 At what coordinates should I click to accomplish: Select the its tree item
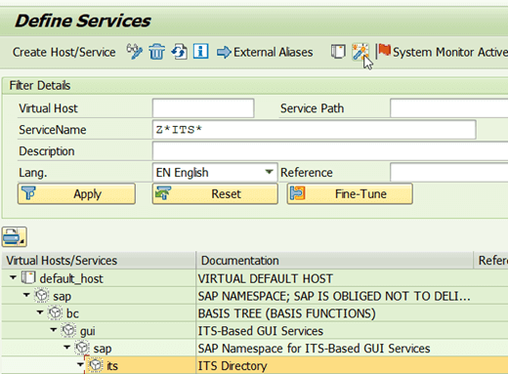point(112,366)
